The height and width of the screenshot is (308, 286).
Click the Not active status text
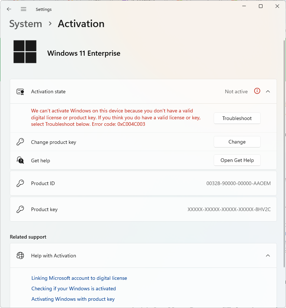click(x=236, y=91)
